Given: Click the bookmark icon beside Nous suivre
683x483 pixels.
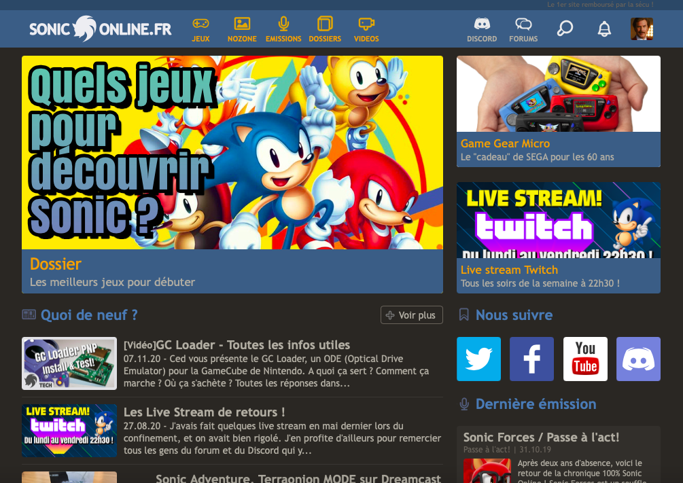Looking at the screenshot, I should (464, 315).
